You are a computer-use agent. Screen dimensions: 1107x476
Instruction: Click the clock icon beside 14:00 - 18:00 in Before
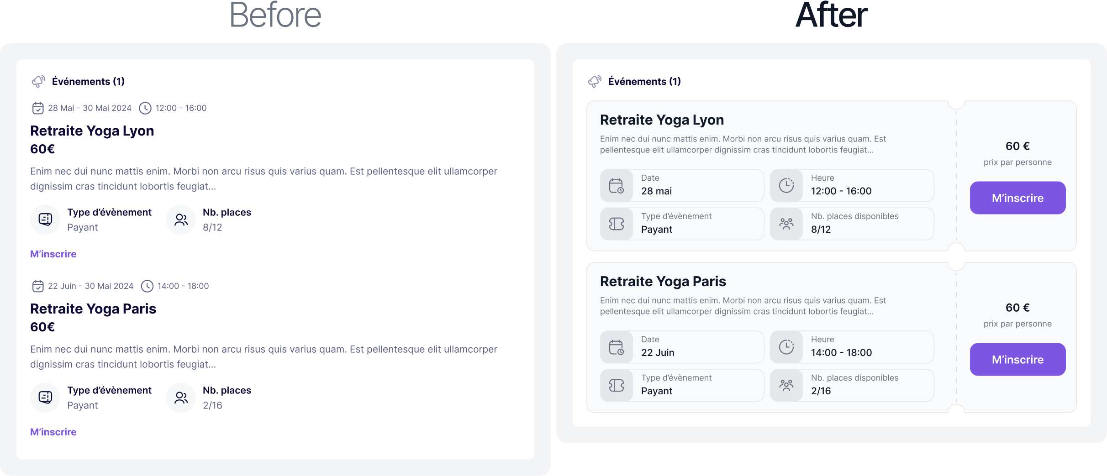tap(147, 286)
